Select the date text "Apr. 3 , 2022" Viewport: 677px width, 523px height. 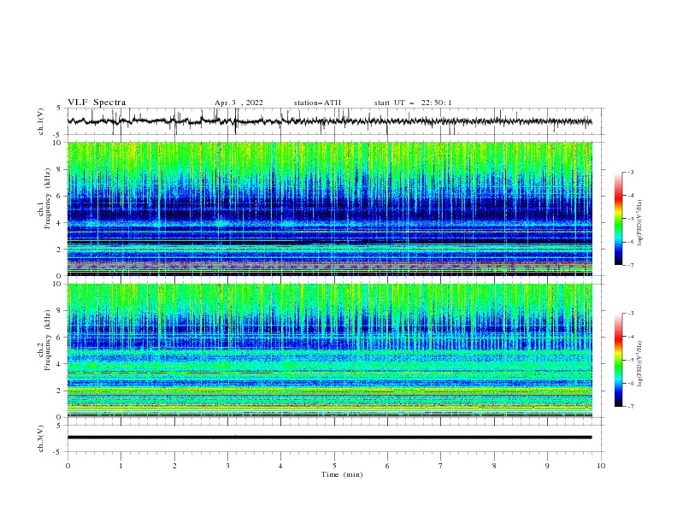238,103
